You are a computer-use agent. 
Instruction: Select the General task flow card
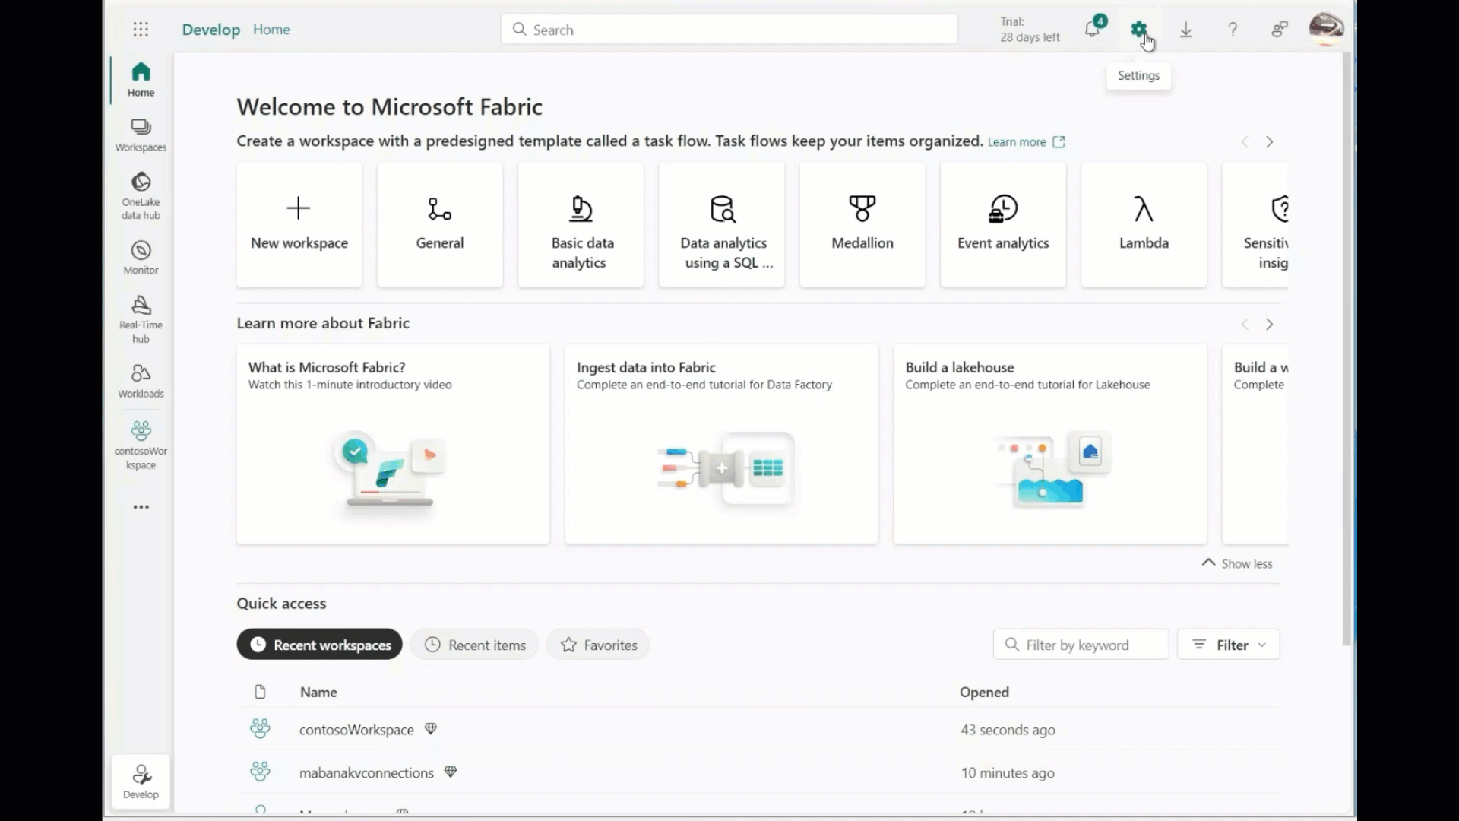point(440,225)
